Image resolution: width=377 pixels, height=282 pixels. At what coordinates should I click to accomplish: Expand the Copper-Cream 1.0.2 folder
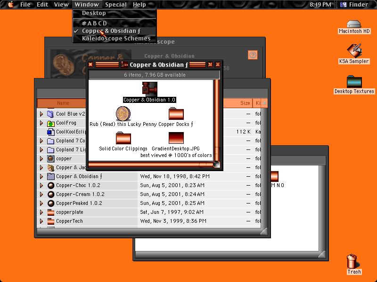(x=41, y=195)
